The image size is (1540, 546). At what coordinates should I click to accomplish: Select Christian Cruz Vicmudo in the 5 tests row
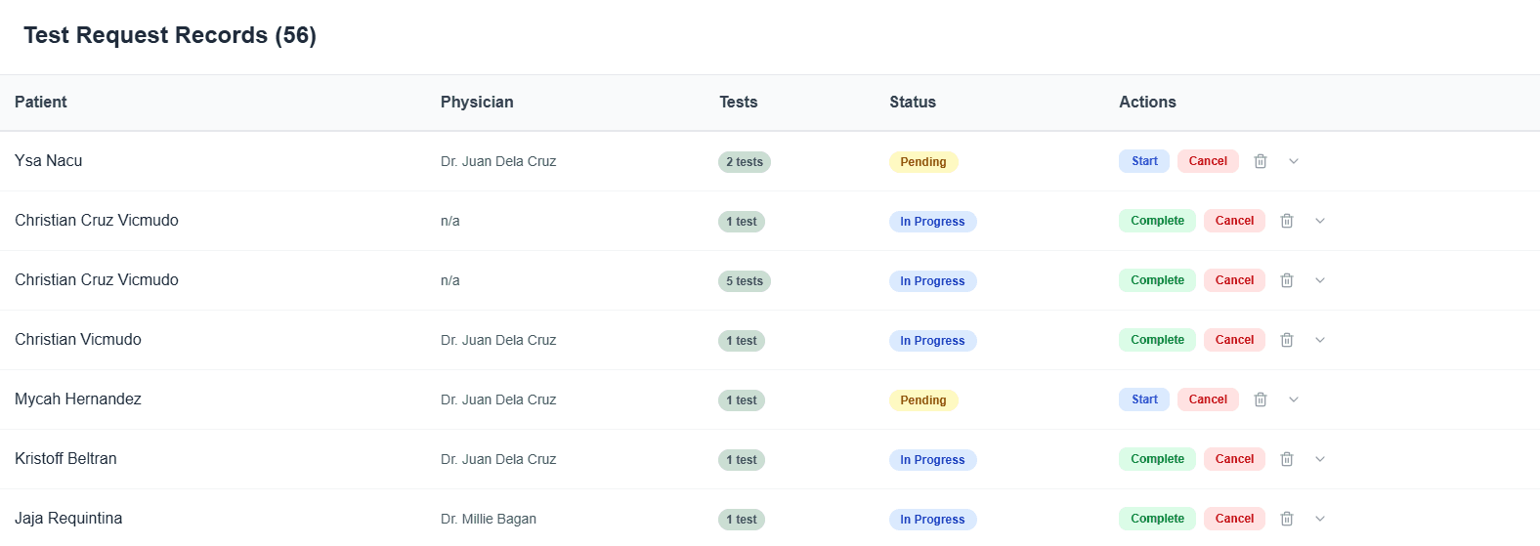click(97, 280)
